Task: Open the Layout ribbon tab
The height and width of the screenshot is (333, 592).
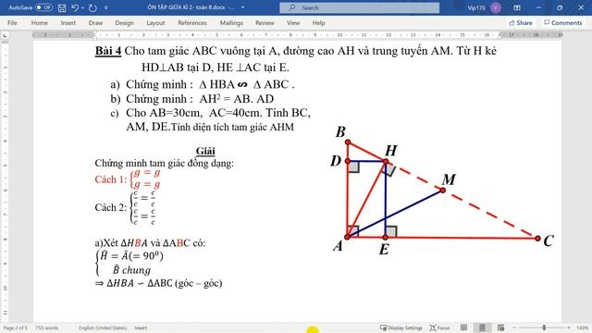Action: 155,23
